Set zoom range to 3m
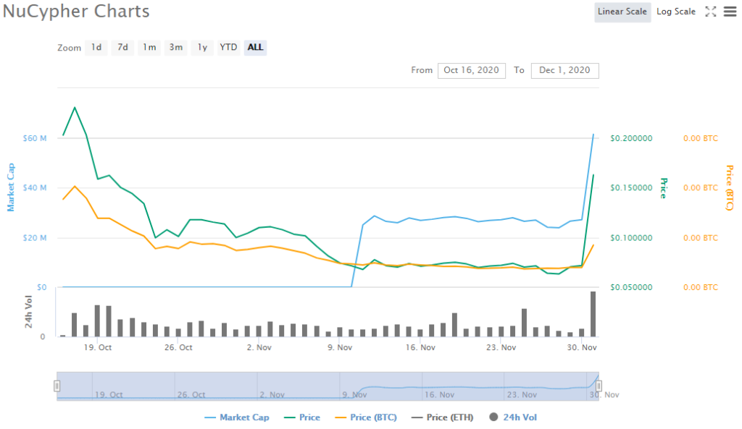This screenshot has width=742, height=429. 175,47
